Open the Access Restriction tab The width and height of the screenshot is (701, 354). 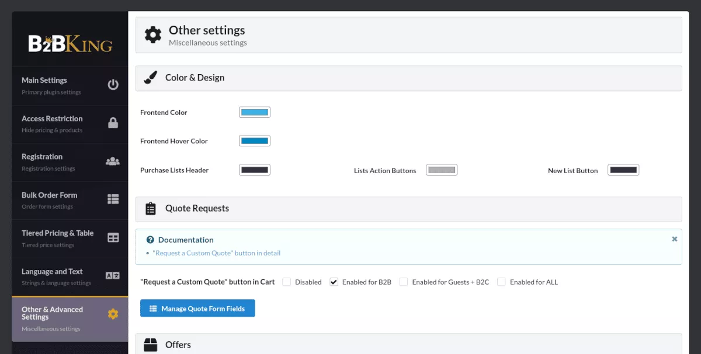point(70,124)
